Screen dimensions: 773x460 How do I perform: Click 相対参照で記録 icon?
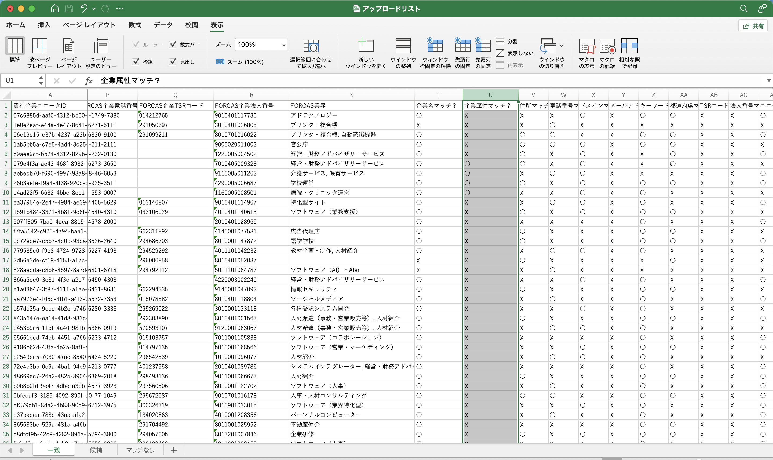629,46
